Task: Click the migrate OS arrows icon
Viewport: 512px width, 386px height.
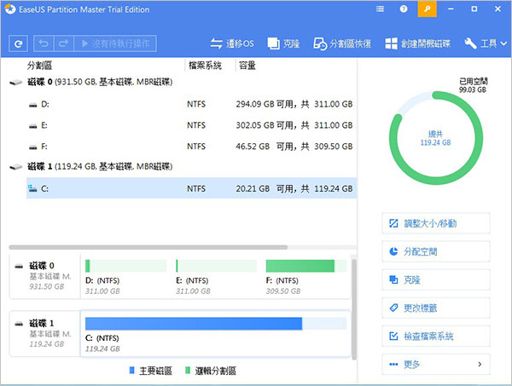Action: coord(216,43)
